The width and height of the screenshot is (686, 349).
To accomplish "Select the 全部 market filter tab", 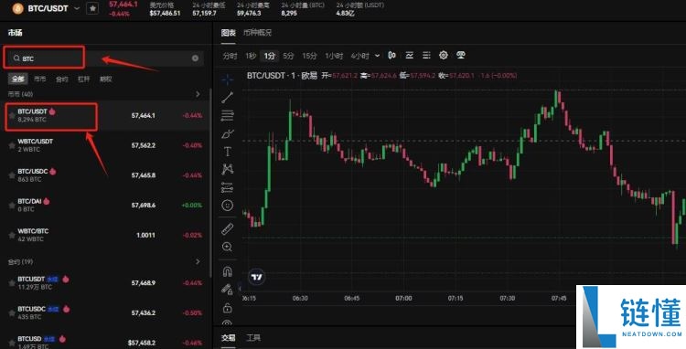I will coord(18,79).
